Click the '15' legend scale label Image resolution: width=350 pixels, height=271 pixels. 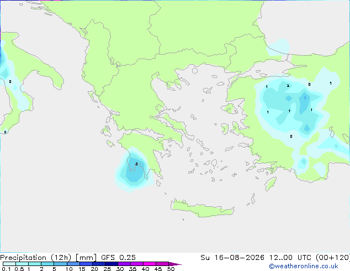[x=82, y=269]
